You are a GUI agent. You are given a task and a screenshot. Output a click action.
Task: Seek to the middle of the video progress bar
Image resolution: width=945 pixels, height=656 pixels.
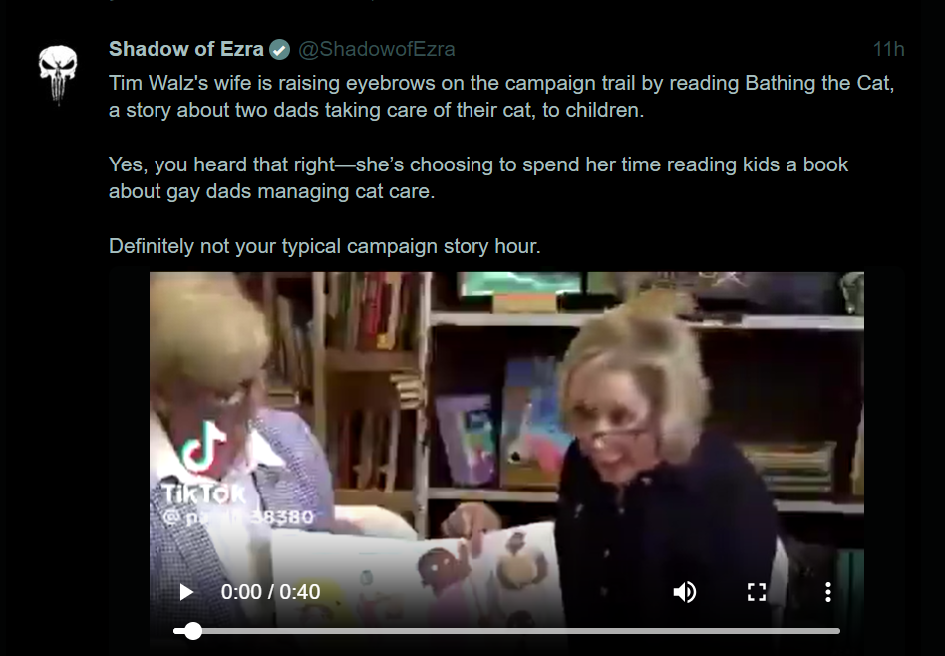click(506, 631)
